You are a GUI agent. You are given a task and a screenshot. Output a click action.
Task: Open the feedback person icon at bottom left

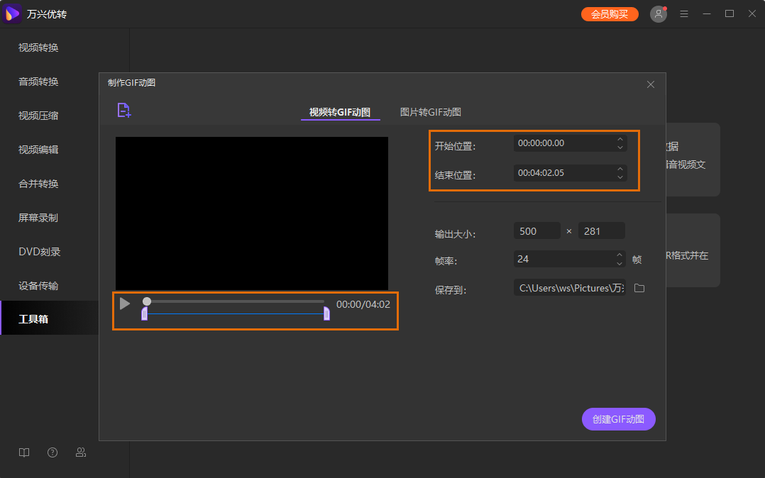click(x=81, y=452)
